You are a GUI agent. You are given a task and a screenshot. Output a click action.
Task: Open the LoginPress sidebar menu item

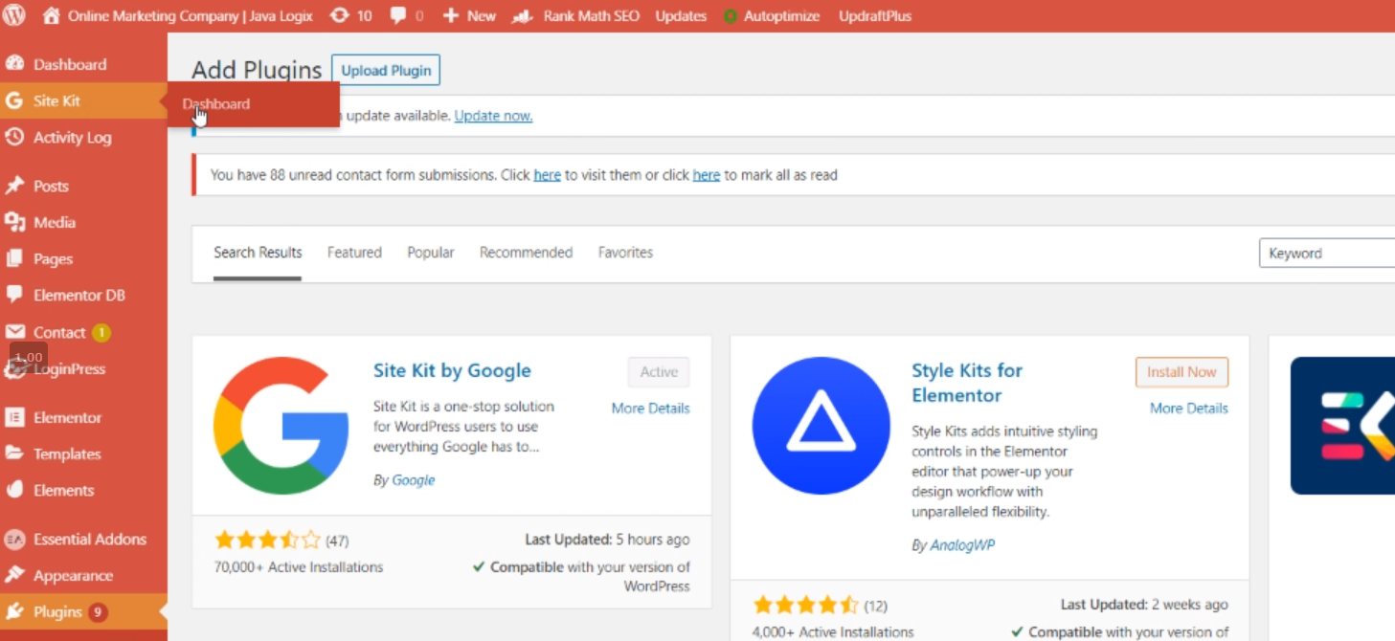click(69, 368)
